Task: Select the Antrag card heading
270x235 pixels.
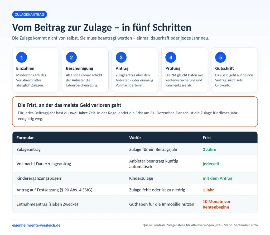Action: [122, 68]
